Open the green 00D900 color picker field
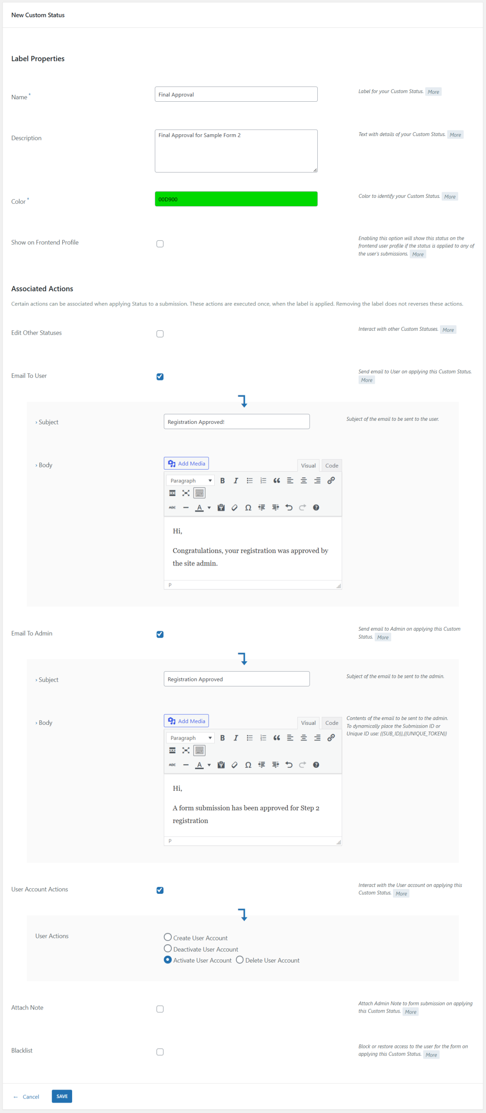486x1113 pixels. (x=236, y=199)
